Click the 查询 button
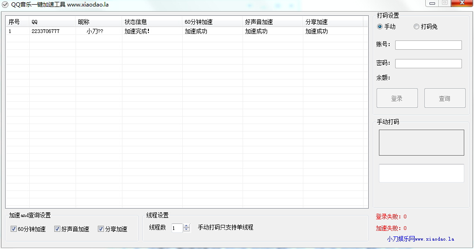474x249 pixels. coord(445,98)
